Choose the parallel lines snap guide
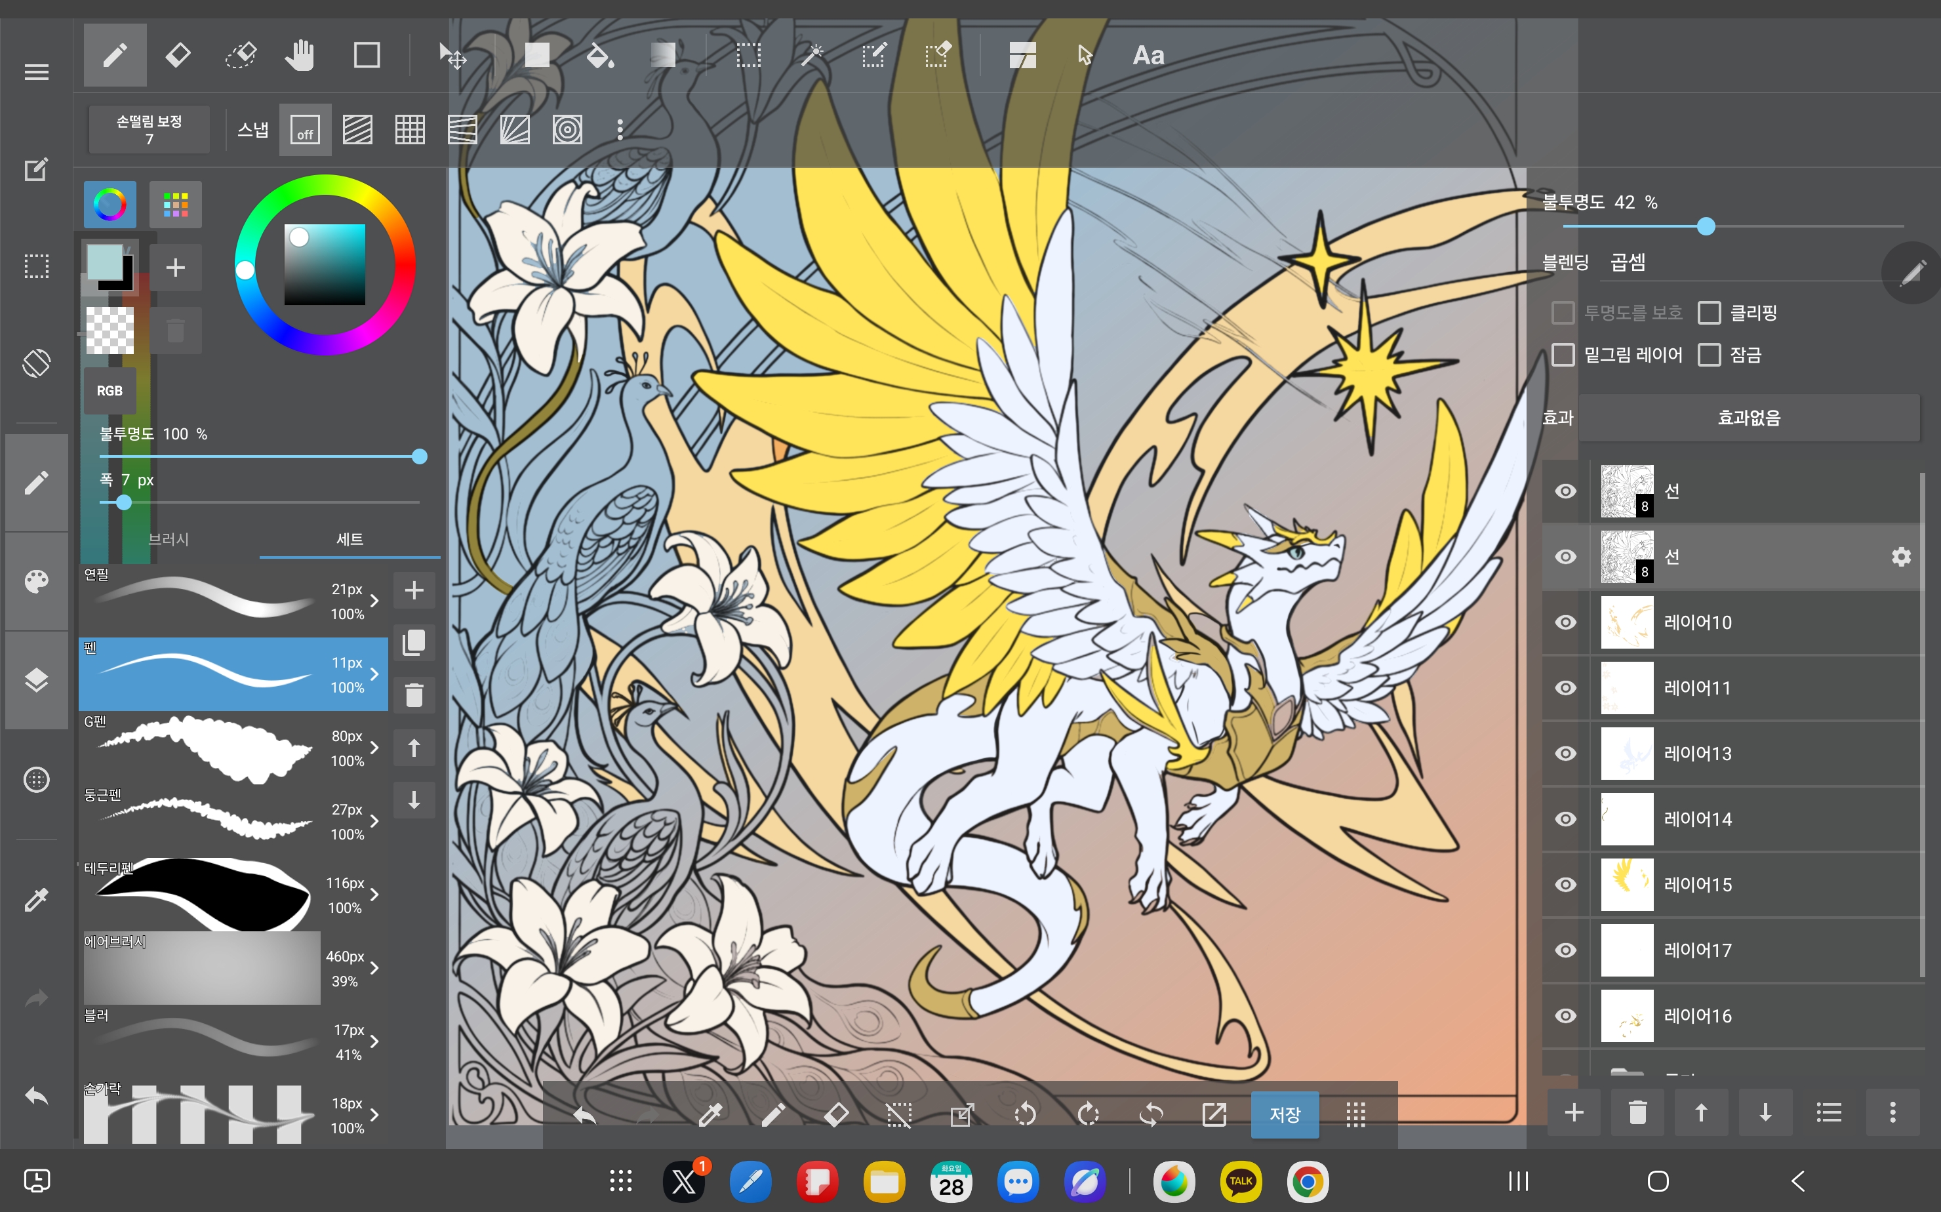Image resolution: width=1941 pixels, height=1212 pixels. pos(357,129)
